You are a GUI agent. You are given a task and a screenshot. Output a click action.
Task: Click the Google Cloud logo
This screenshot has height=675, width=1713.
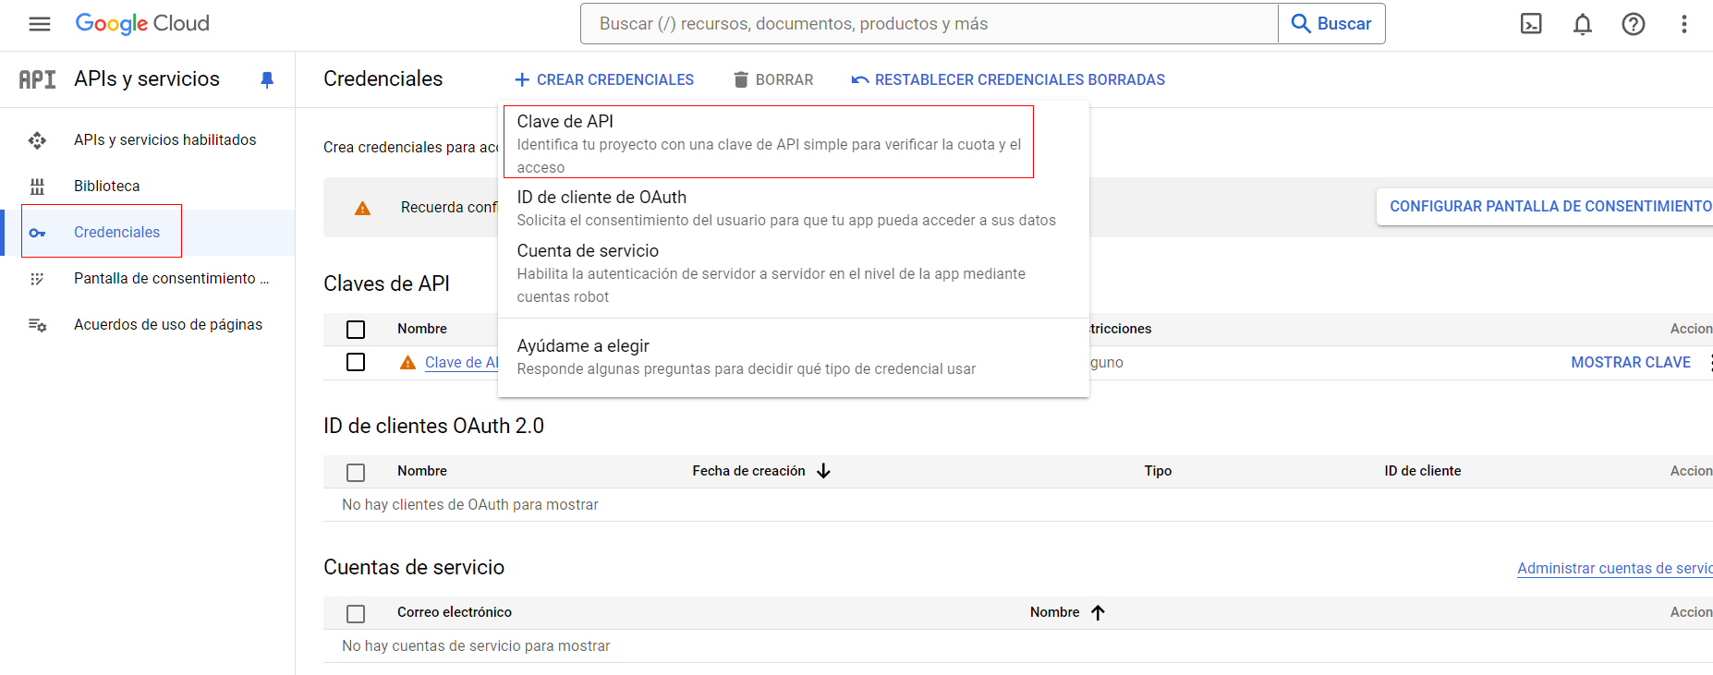tap(142, 24)
